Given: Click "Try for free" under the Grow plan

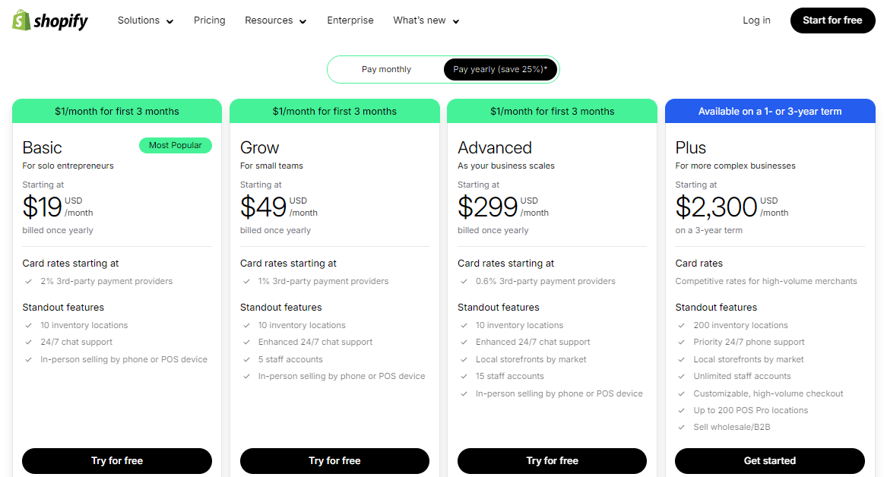Looking at the screenshot, I should click(x=334, y=460).
